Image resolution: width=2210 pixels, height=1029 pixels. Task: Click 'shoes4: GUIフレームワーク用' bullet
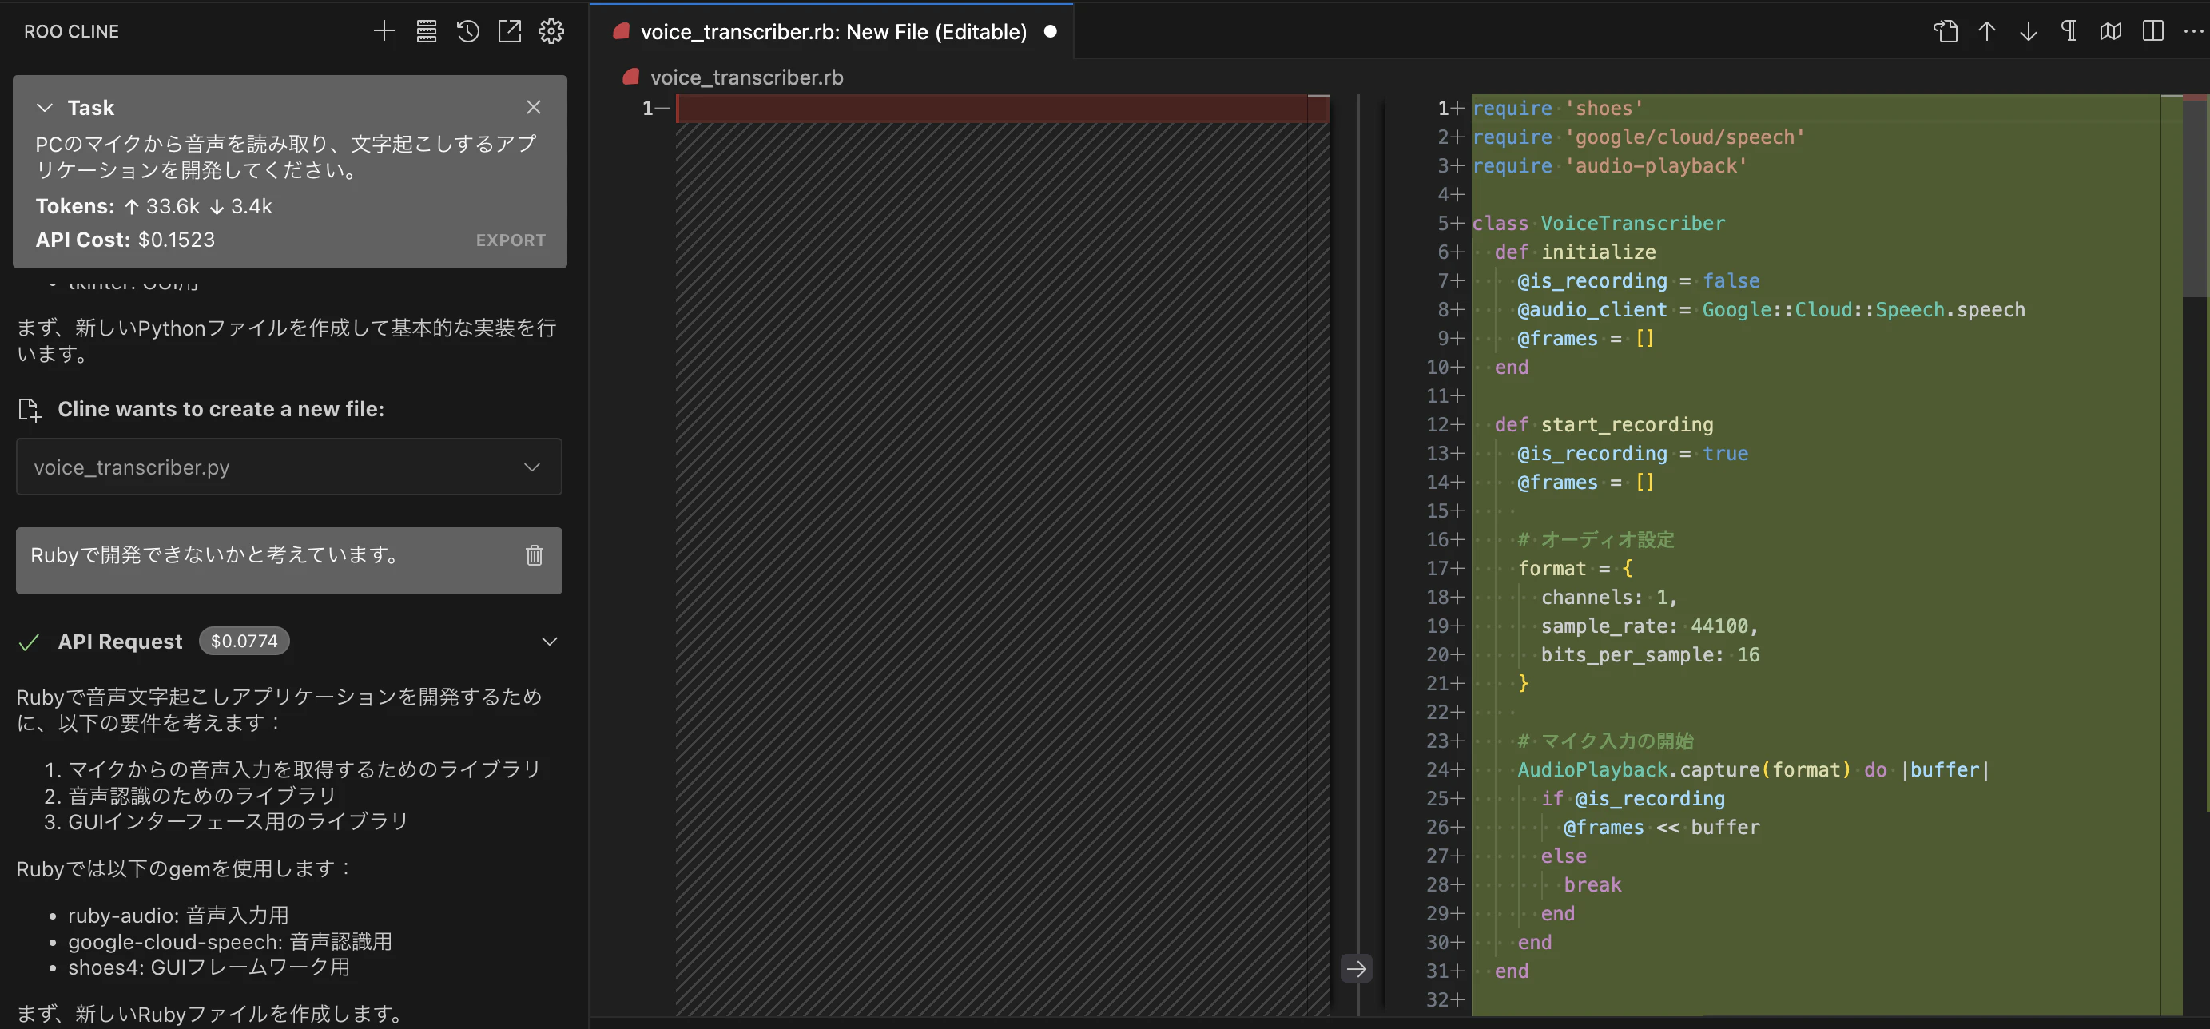209,967
